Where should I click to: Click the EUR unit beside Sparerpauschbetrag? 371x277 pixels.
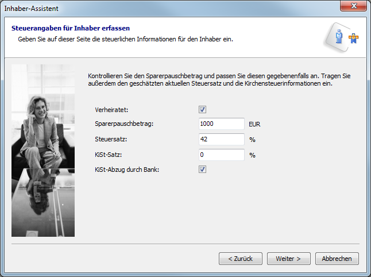[255, 124]
